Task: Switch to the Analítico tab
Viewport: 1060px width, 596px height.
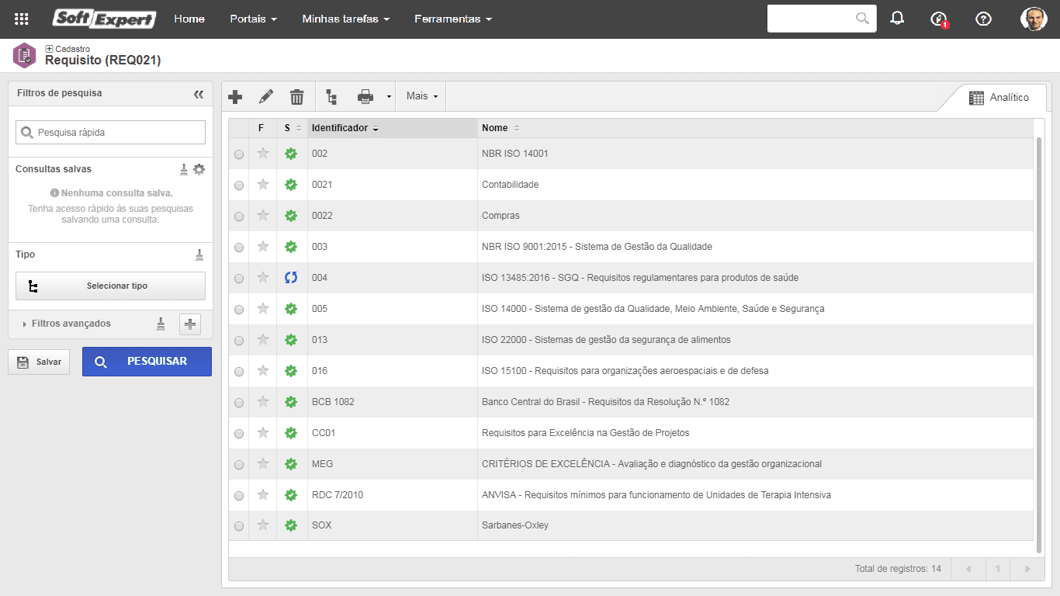Action: coord(999,97)
